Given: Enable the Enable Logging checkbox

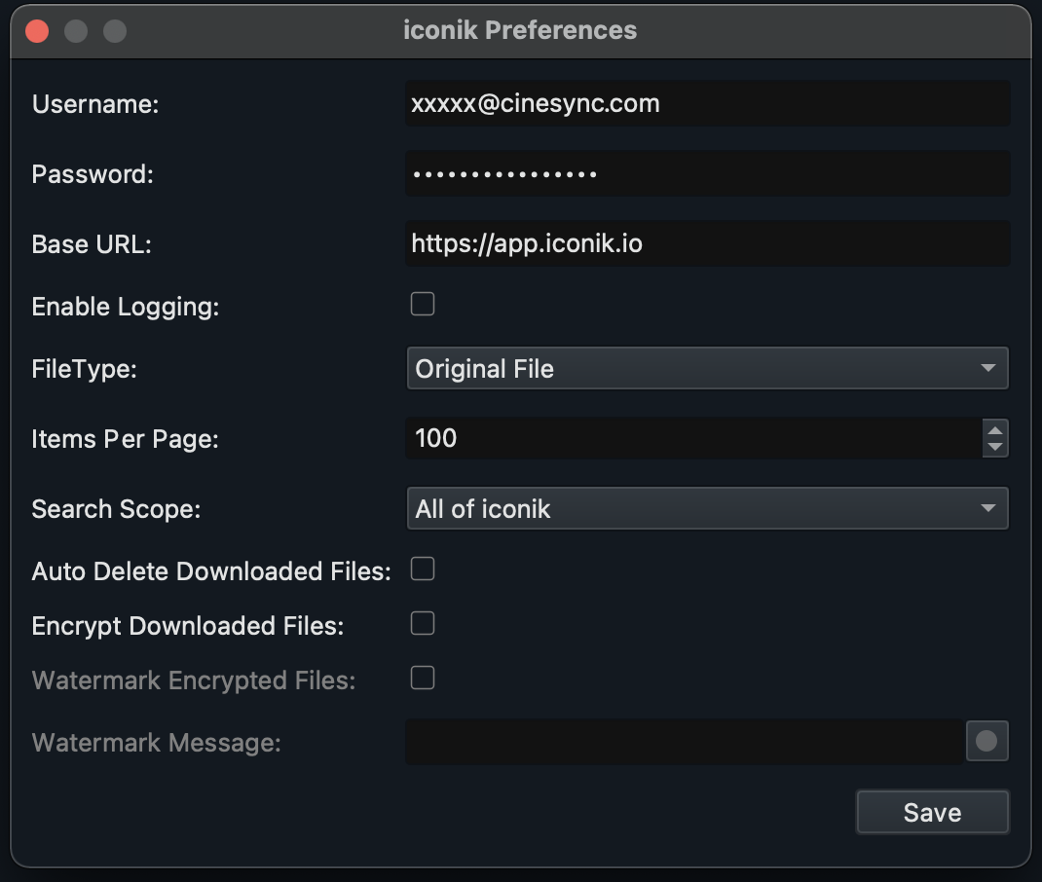Looking at the screenshot, I should click(422, 304).
